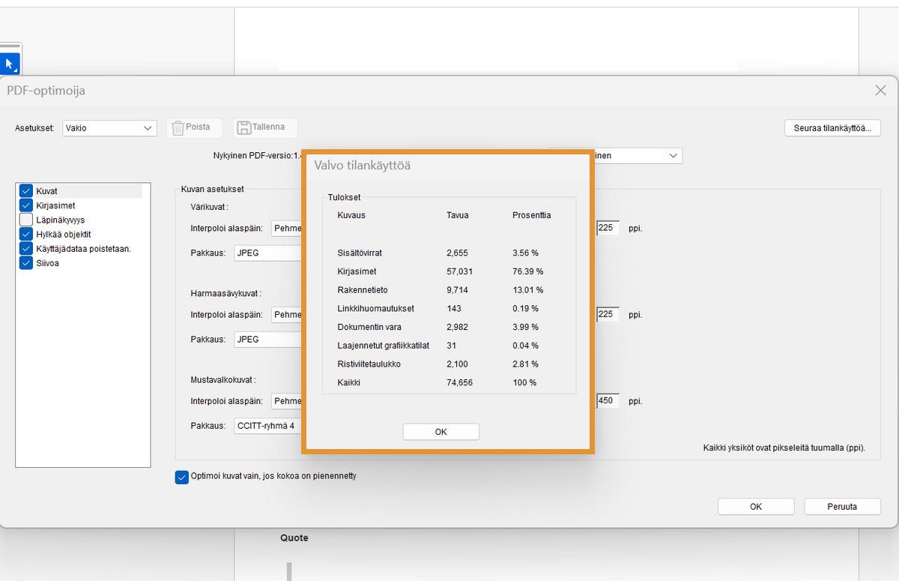Open Harmaasävykuvat Pakkaus JPEG dropdown

click(268, 340)
